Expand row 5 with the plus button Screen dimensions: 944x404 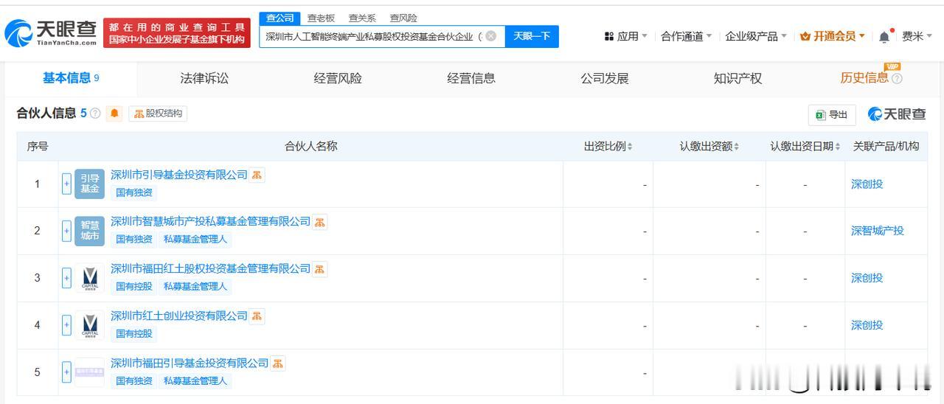66,372
